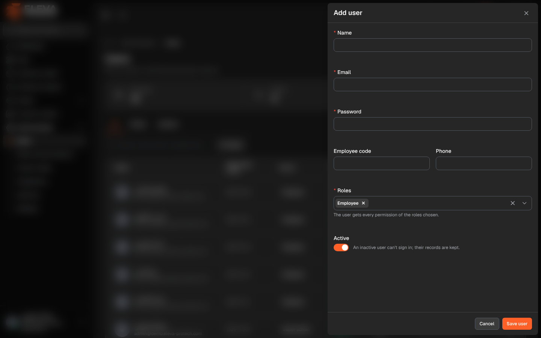Screen dimensions: 541x338
Task: Click the 'Email' field label
Action: (344, 72)
